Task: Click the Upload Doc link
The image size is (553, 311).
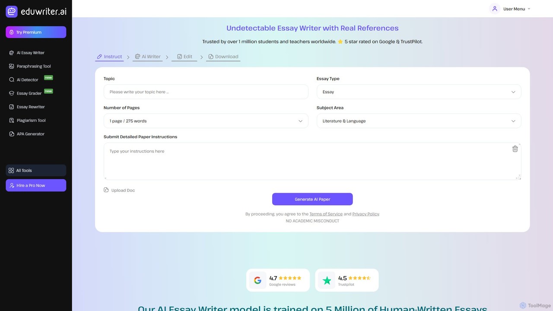Action: [119, 190]
